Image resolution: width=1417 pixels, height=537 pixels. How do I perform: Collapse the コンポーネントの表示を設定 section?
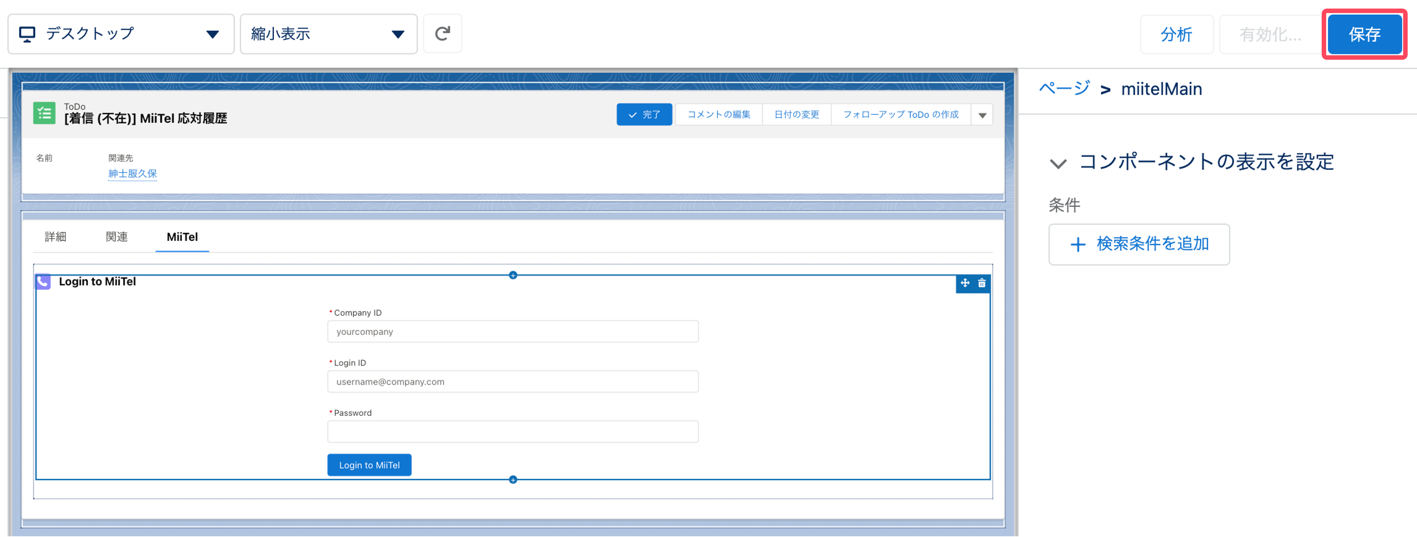click(1058, 163)
